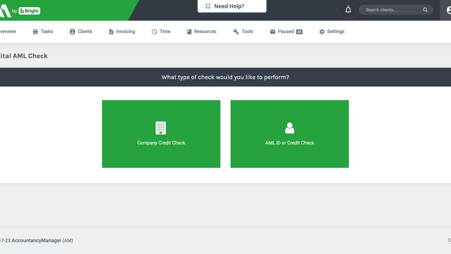Click the Bright logo in header

(x=29, y=11)
